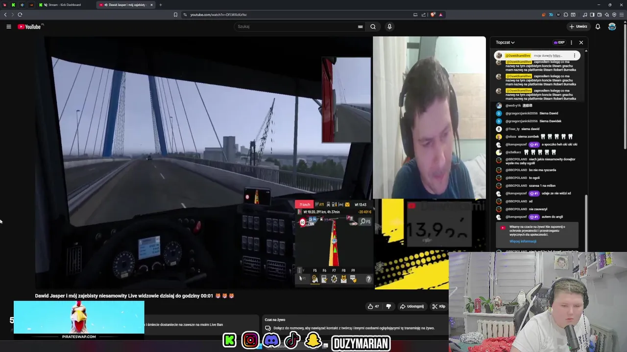The width and height of the screenshot is (627, 352).
Task: Click chat message 'nie zauwazyl'
Action: [538, 209]
